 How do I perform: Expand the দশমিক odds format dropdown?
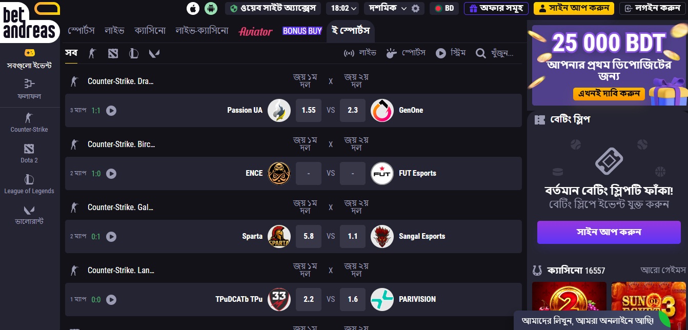pos(387,8)
